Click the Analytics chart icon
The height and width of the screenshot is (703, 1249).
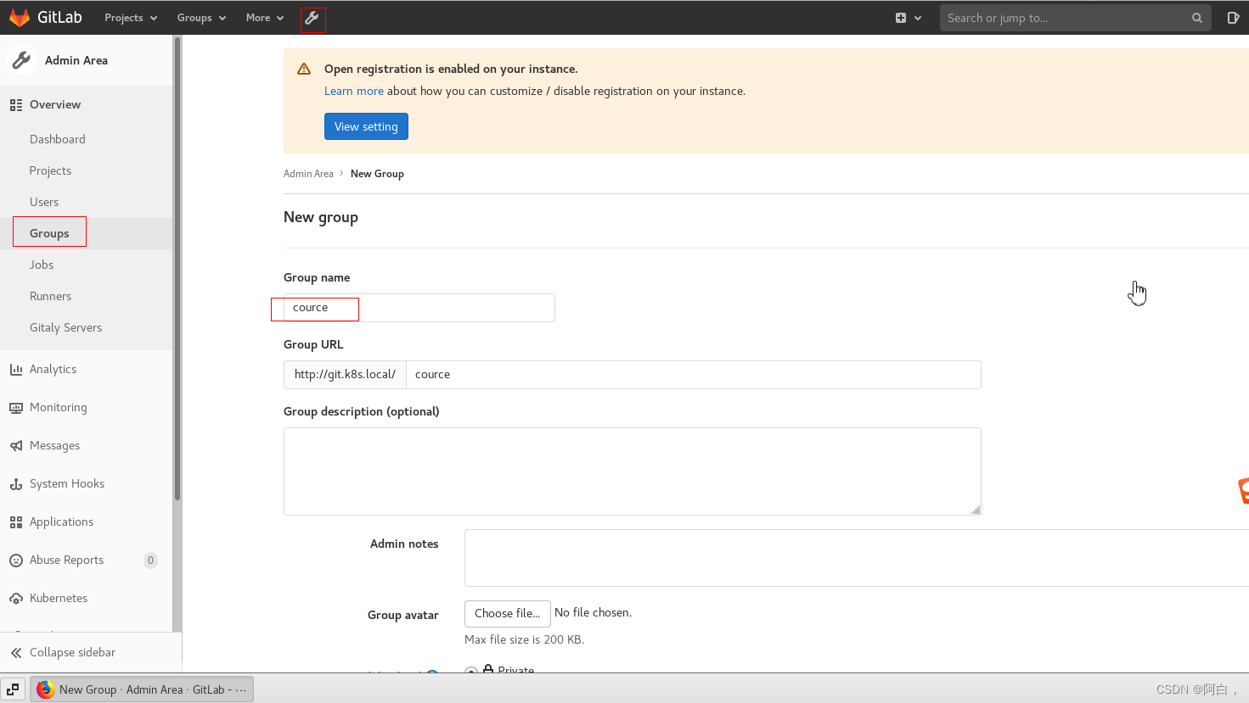[x=16, y=370]
